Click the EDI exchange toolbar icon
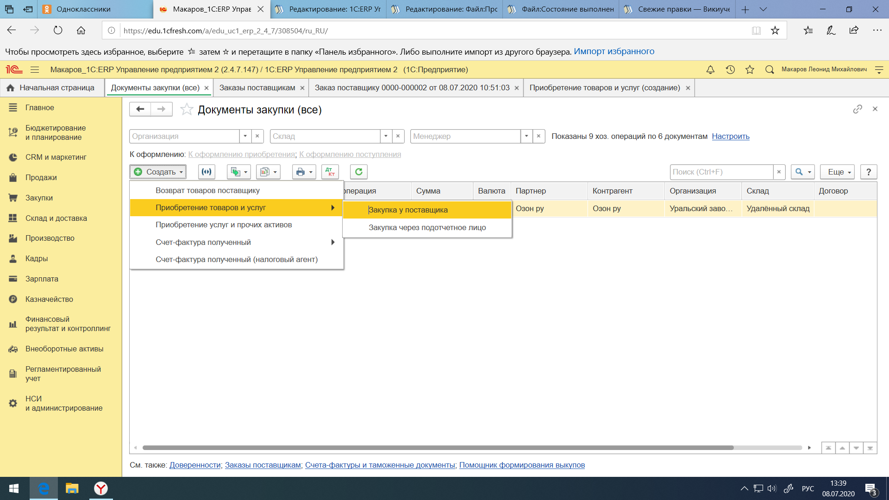Screen dimensions: 889x500 coord(207,172)
